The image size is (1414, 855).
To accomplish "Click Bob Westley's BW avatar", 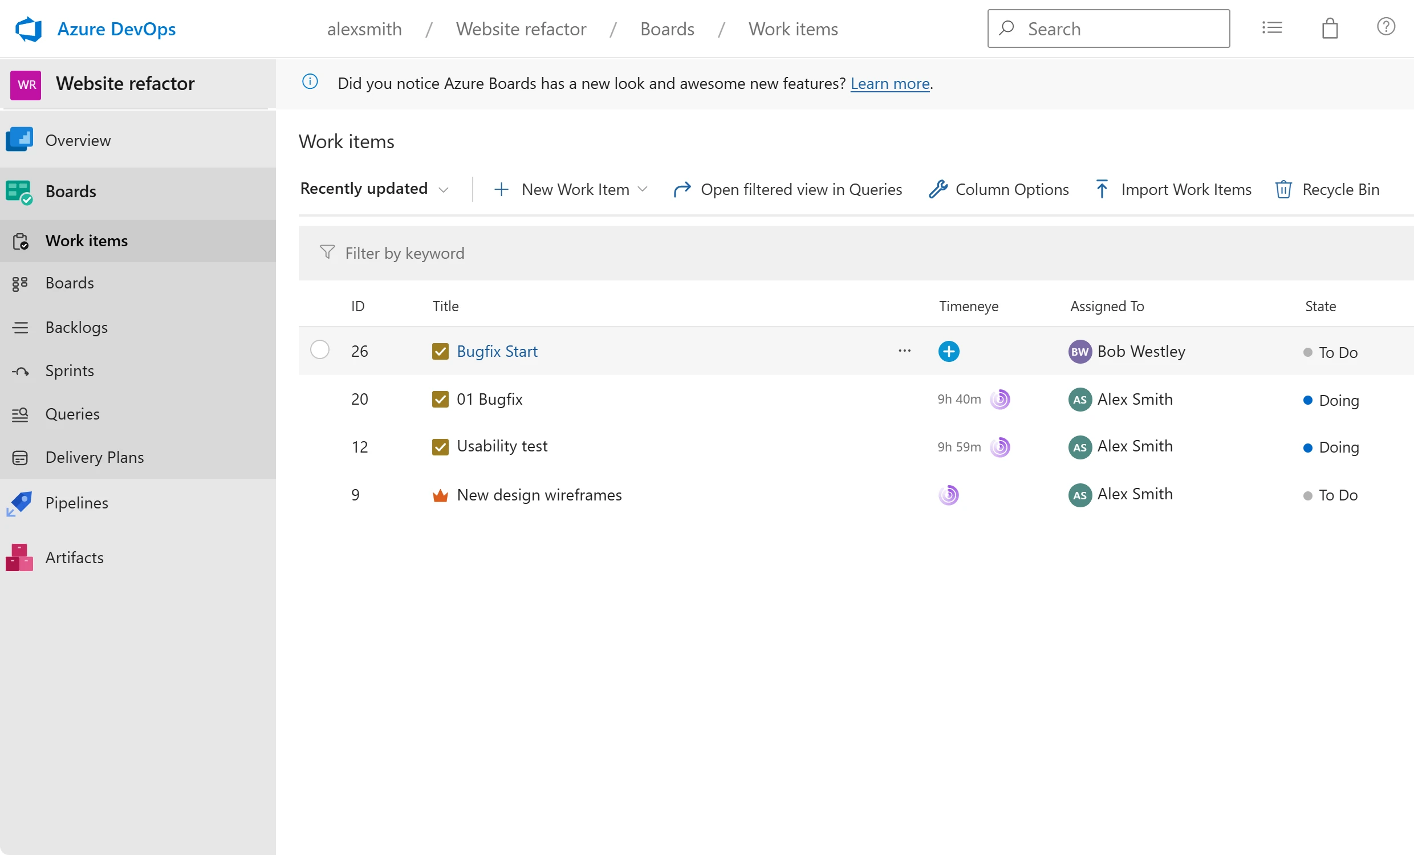I will pos(1079,352).
